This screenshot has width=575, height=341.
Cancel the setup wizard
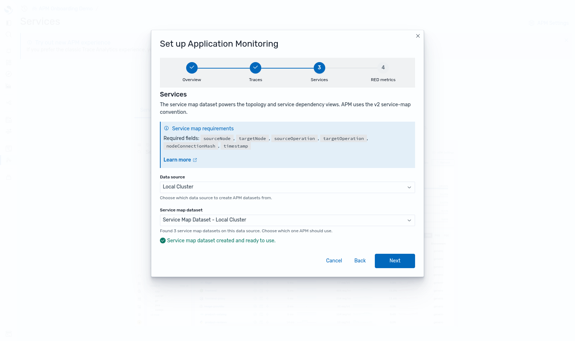coord(334,261)
